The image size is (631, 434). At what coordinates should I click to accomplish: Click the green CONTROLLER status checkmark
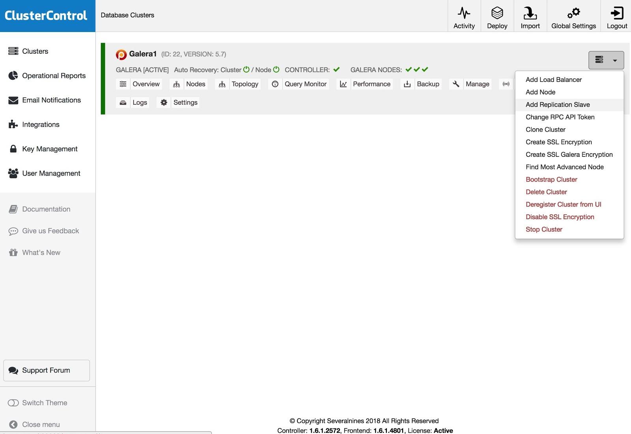(336, 70)
